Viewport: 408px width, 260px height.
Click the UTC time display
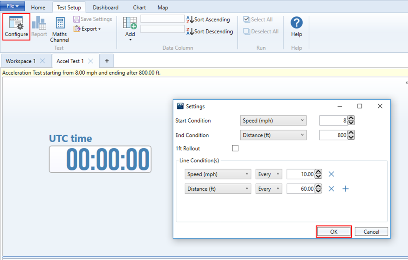(100, 159)
